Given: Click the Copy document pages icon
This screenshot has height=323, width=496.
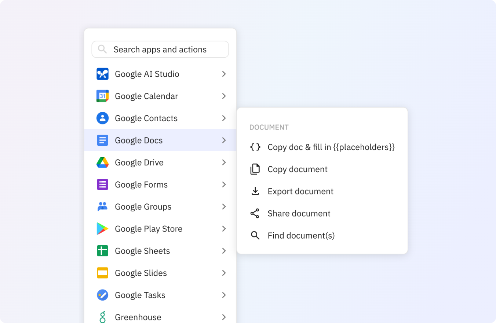Looking at the screenshot, I should pos(255,169).
